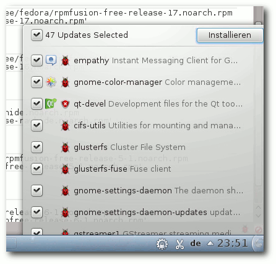Click the background window's scrollbar at top right
The width and height of the screenshot is (276, 264).
[259, 15]
